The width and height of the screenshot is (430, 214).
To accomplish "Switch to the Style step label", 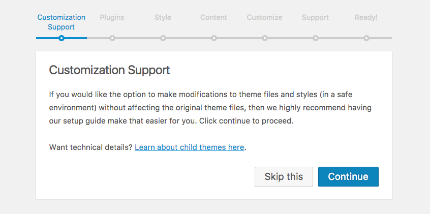I will click(x=163, y=17).
